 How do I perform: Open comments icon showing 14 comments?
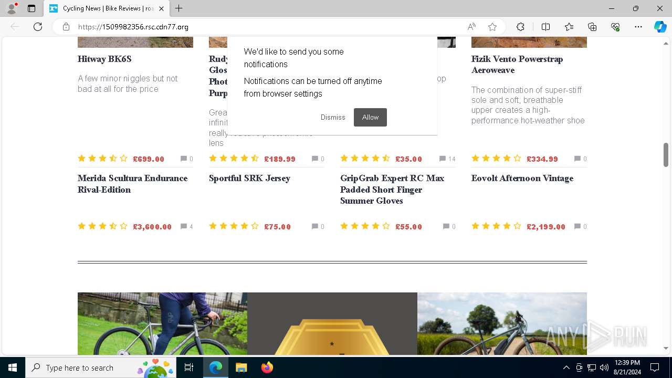coord(443,159)
